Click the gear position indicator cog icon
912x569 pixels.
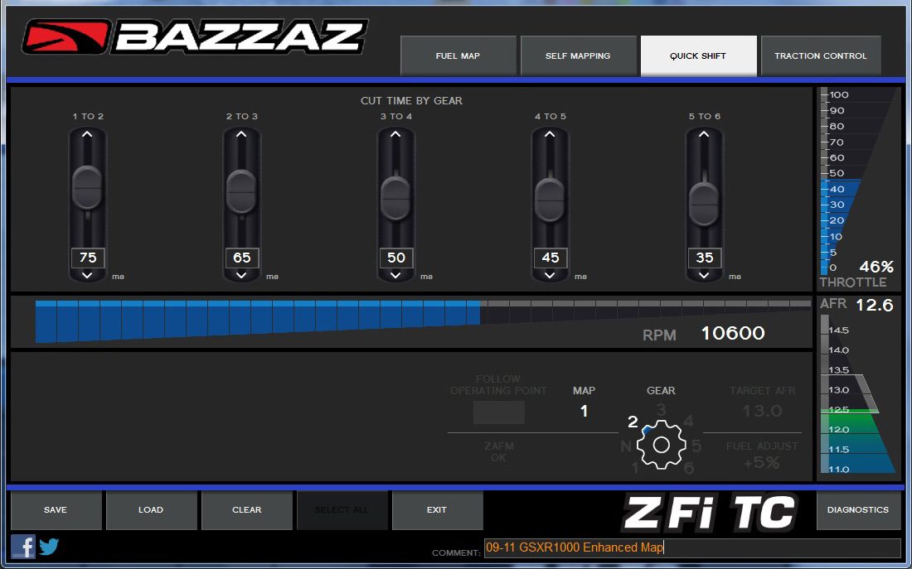point(662,445)
